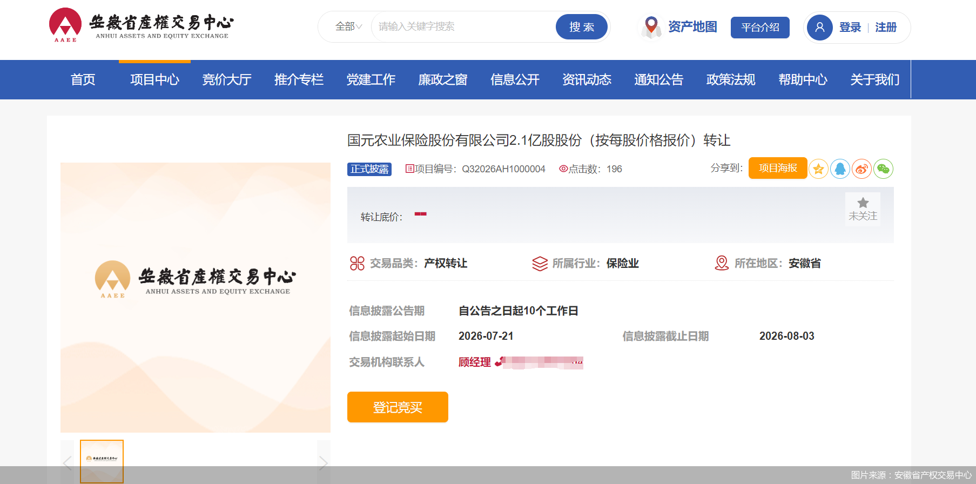Go to the 首页 nav item
Viewport: 976px width, 484px height.
point(83,79)
